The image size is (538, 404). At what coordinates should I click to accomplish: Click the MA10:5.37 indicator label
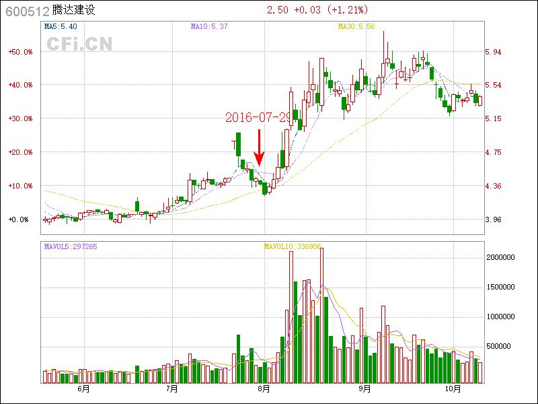209,26
